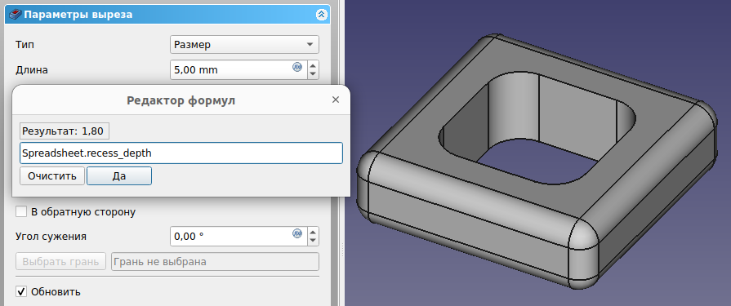The image size is (731, 306).
Task: Confirm the formula with Да button
Action: 119,176
